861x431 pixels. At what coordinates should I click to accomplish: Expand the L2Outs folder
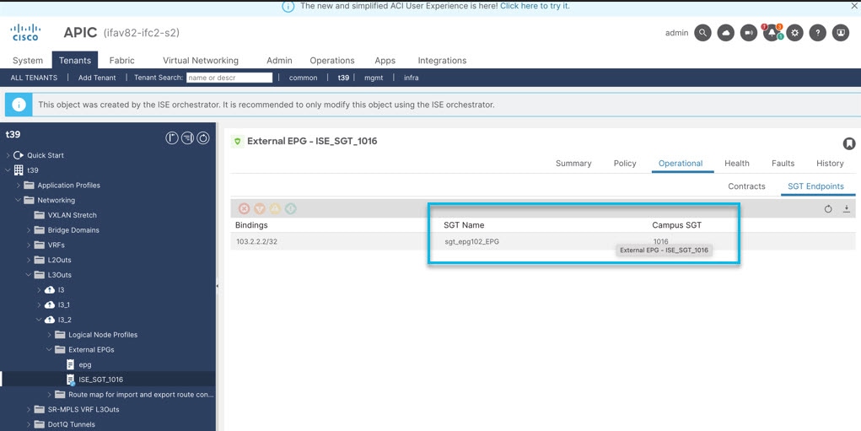(29, 260)
